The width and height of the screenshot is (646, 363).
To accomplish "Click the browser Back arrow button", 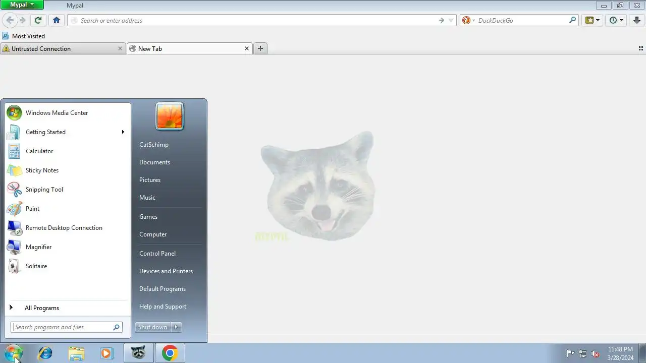I will (x=10, y=20).
